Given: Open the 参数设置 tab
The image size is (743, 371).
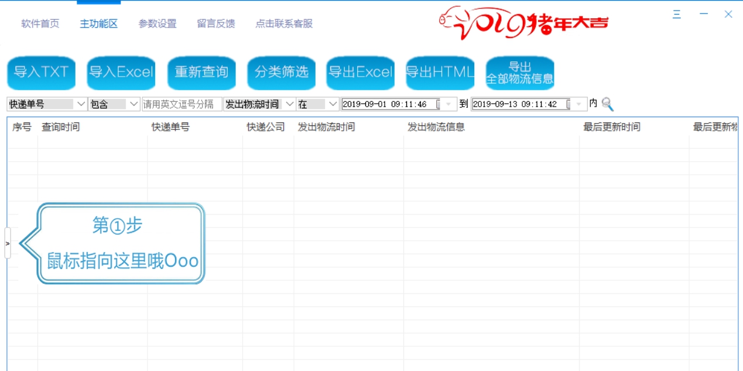Looking at the screenshot, I should pos(157,24).
